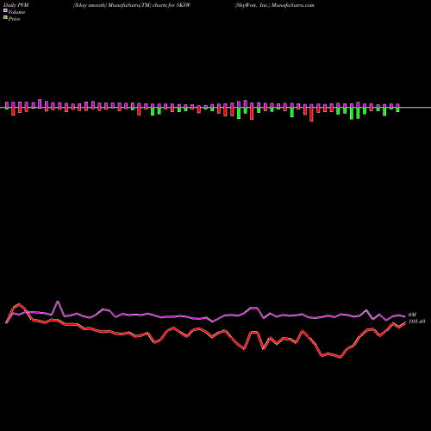Click the Volume legend color swatch
431x431 pixels.
[x=5, y=11]
